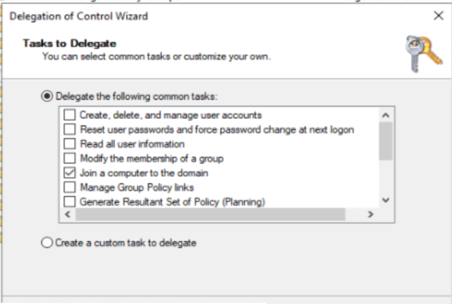Click the horizontal scroll left arrow
The image size is (452, 304).
point(68,214)
